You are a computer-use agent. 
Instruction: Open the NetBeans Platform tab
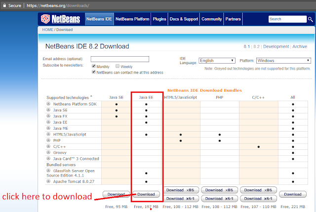point(132,19)
